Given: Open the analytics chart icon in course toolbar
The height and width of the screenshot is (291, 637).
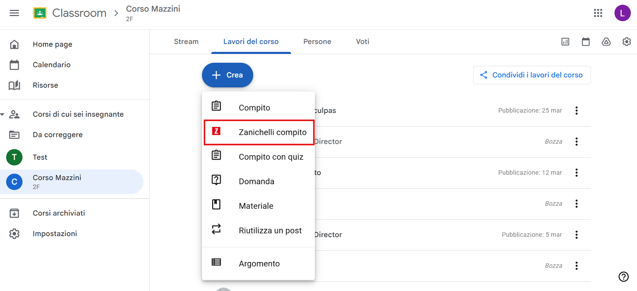Looking at the screenshot, I should pos(565,42).
